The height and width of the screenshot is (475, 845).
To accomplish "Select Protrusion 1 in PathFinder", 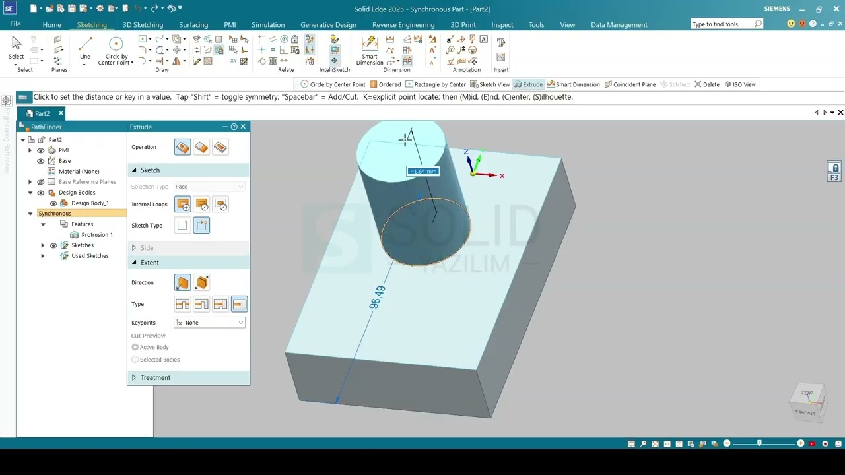I will pos(97,235).
